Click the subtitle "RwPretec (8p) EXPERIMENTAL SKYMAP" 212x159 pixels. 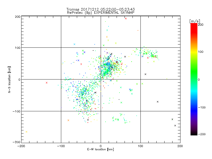[100, 13]
